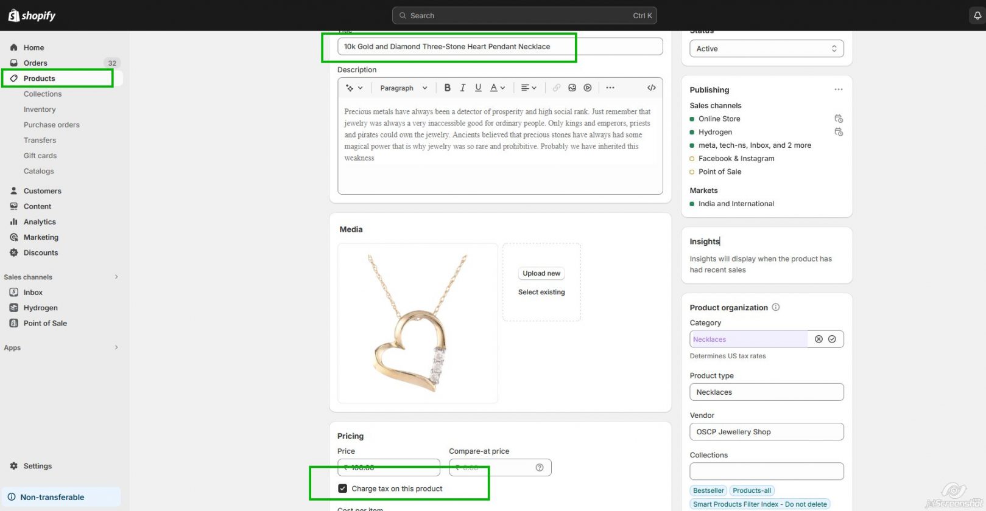Click the Upload new media button
The height and width of the screenshot is (511, 986).
pyautogui.click(x=541, y=273)
